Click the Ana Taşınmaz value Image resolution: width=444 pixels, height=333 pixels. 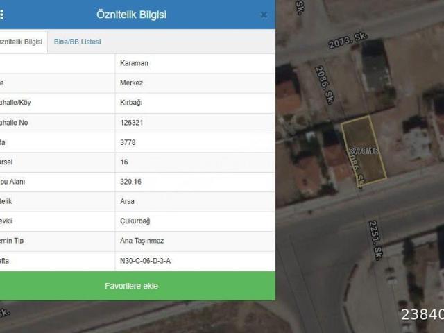pos(142,241)
